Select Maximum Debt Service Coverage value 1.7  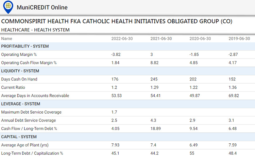[x=114, y=112]
